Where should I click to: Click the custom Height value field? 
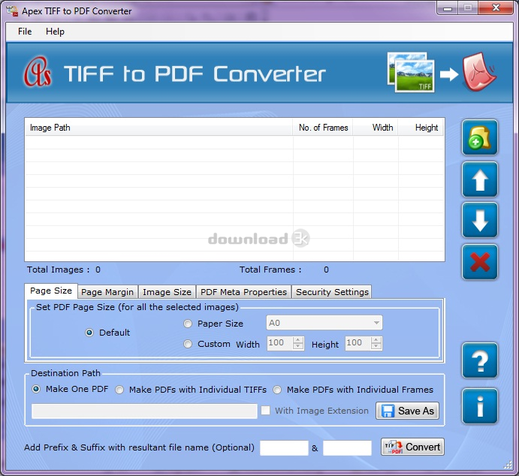pos(358,343)
